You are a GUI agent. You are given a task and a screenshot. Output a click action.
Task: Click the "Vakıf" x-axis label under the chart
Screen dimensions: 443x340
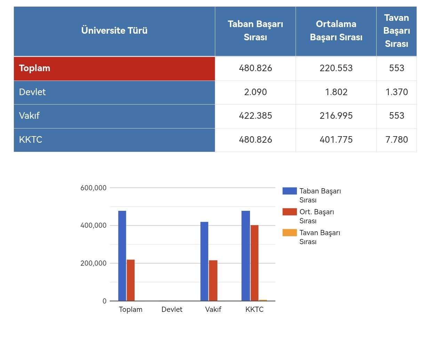point(213,309)
